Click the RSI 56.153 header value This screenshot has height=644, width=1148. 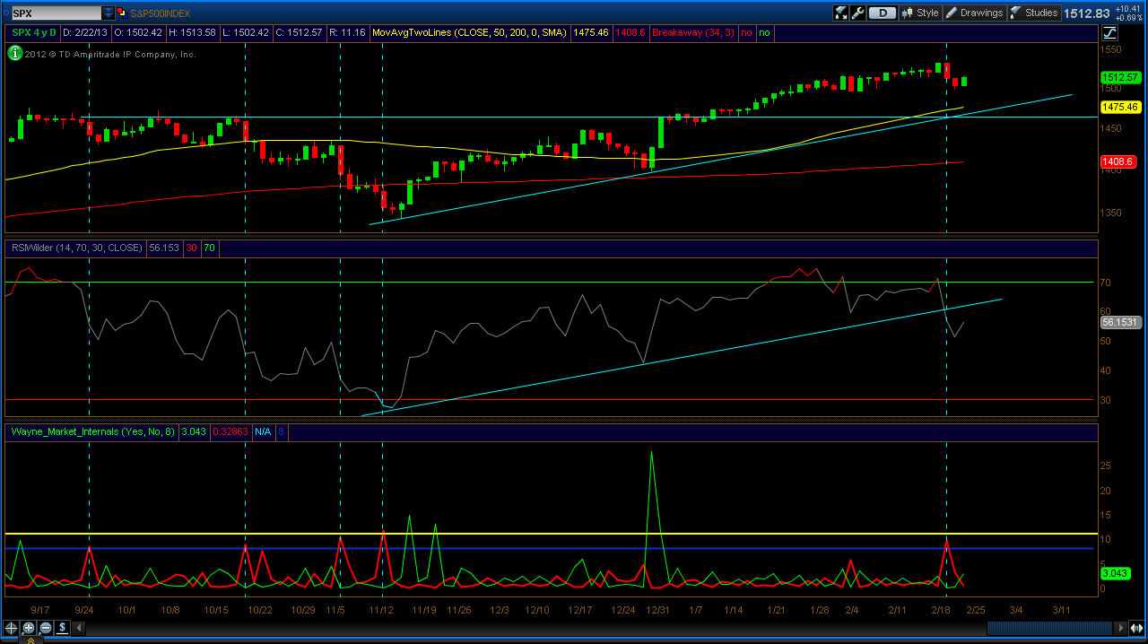[x=162, y=247]
